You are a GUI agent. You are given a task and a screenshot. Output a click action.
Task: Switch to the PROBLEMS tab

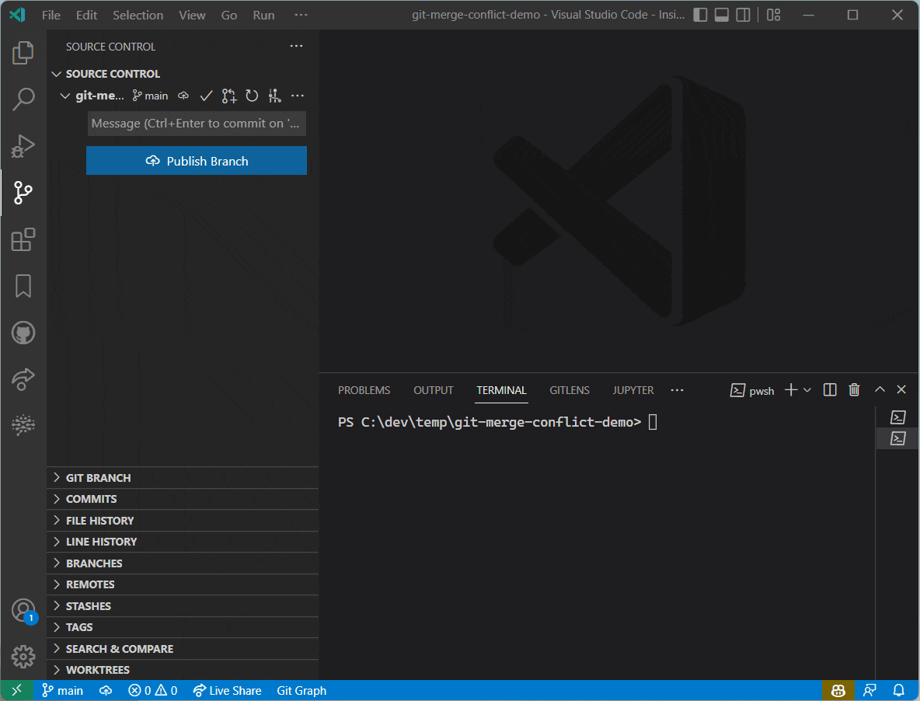pos(364,390)
